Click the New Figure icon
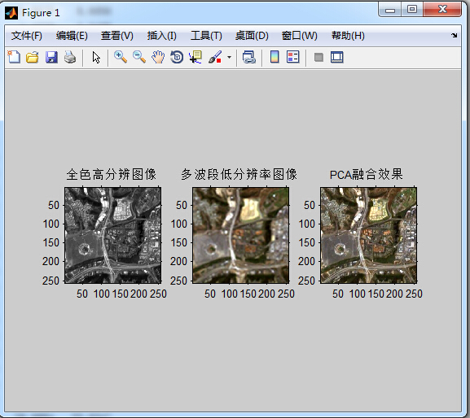The width and height of the screenshot is (470, 418). [14, 57]
